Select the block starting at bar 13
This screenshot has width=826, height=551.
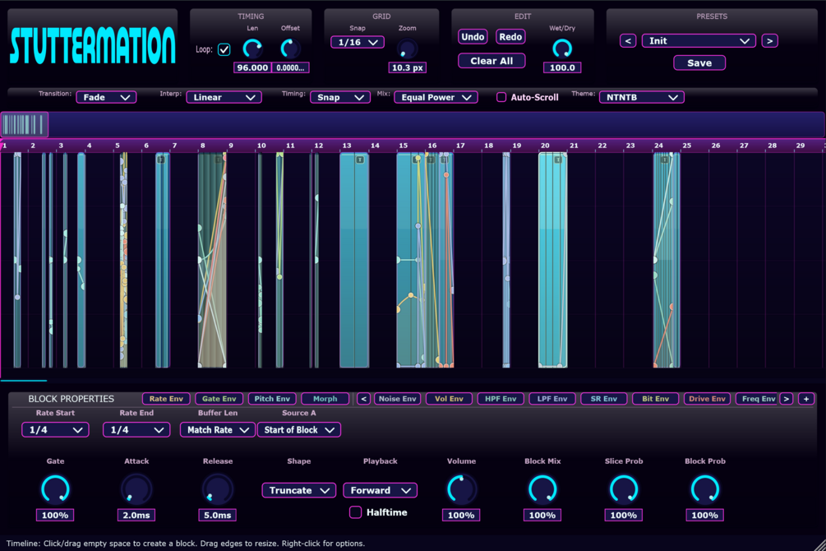(x=354, y=260)
